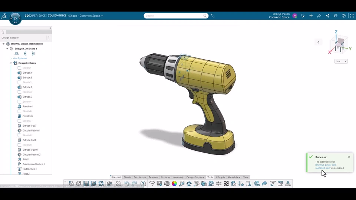Click the download export icon at toolbar end
356x200 pixels.
[288, 183]
